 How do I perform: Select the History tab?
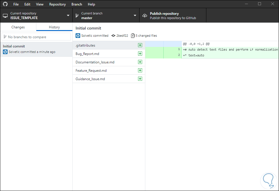[x=54, y=27]
